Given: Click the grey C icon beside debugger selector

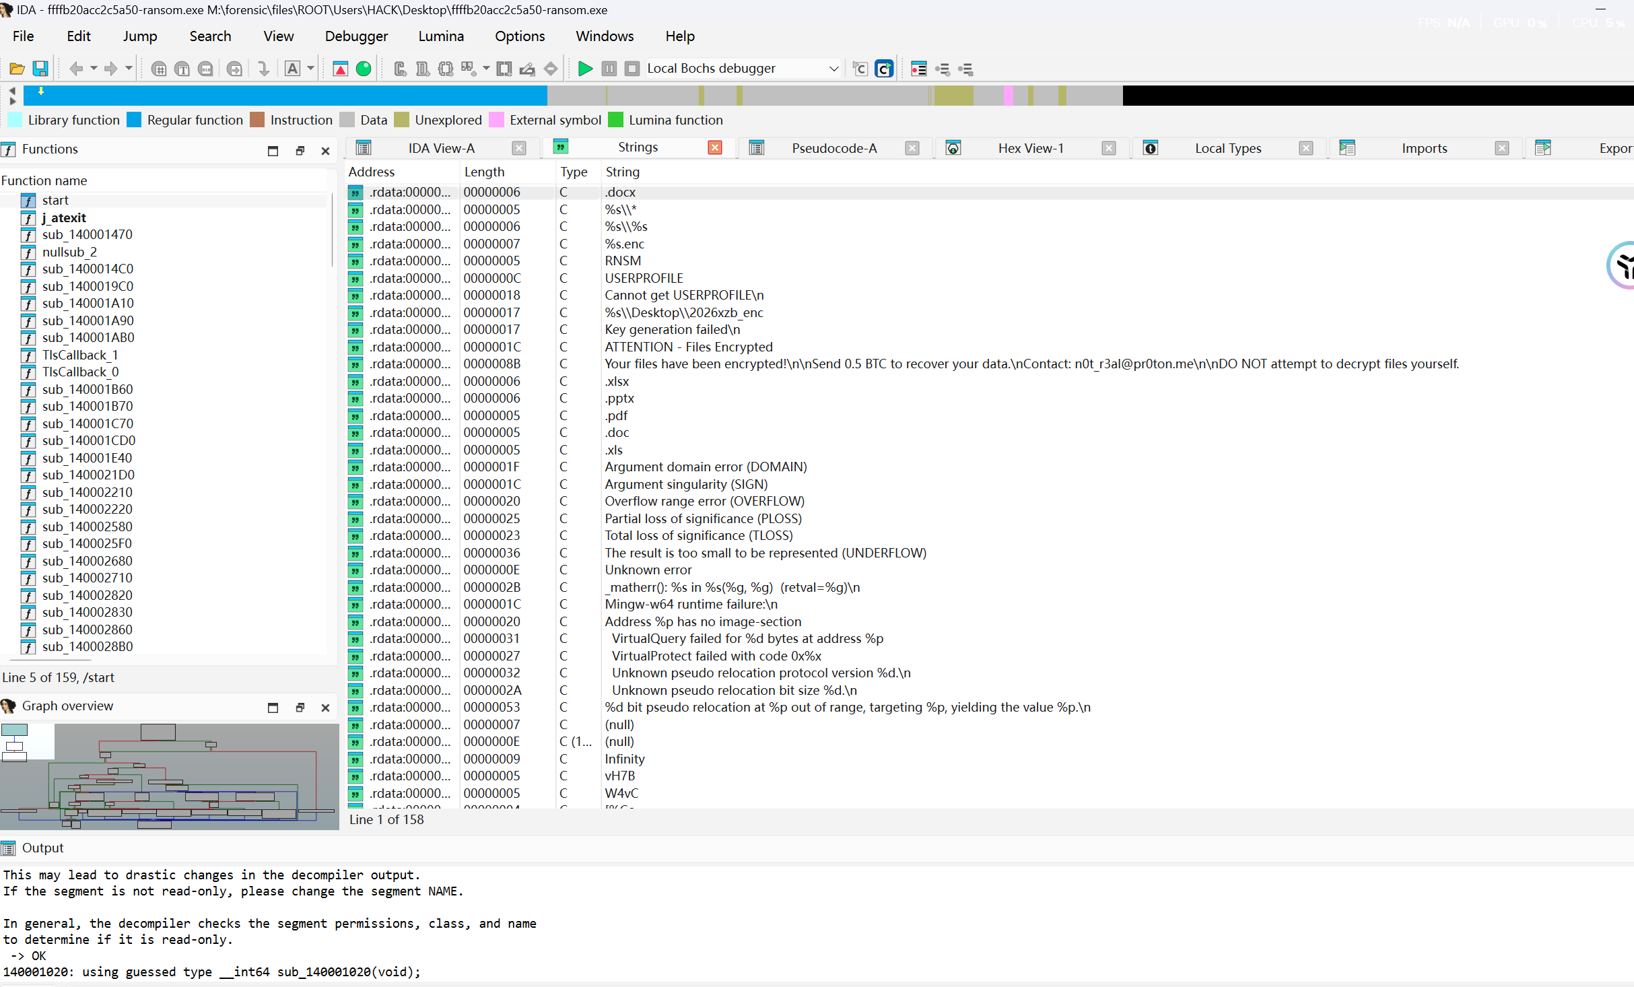Looking at the screenshot, I should (860, 69).
